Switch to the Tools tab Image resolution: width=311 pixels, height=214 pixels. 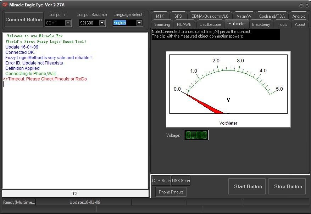click(282, 24)
